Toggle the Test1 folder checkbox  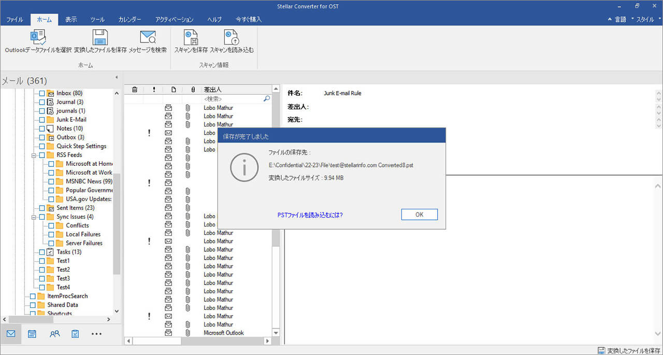42,261
